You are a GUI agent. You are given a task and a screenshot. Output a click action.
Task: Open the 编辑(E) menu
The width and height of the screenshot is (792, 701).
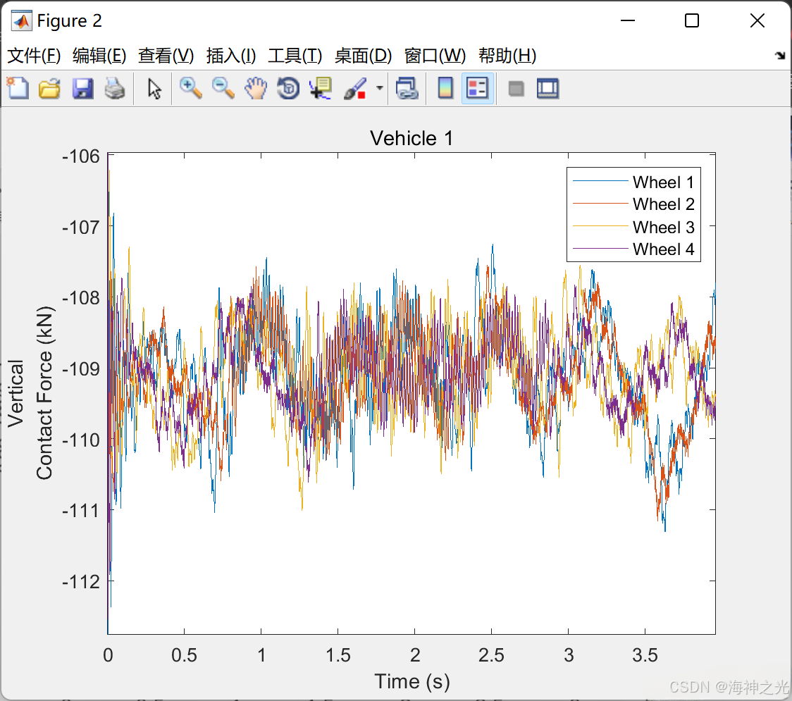point(99,56)
